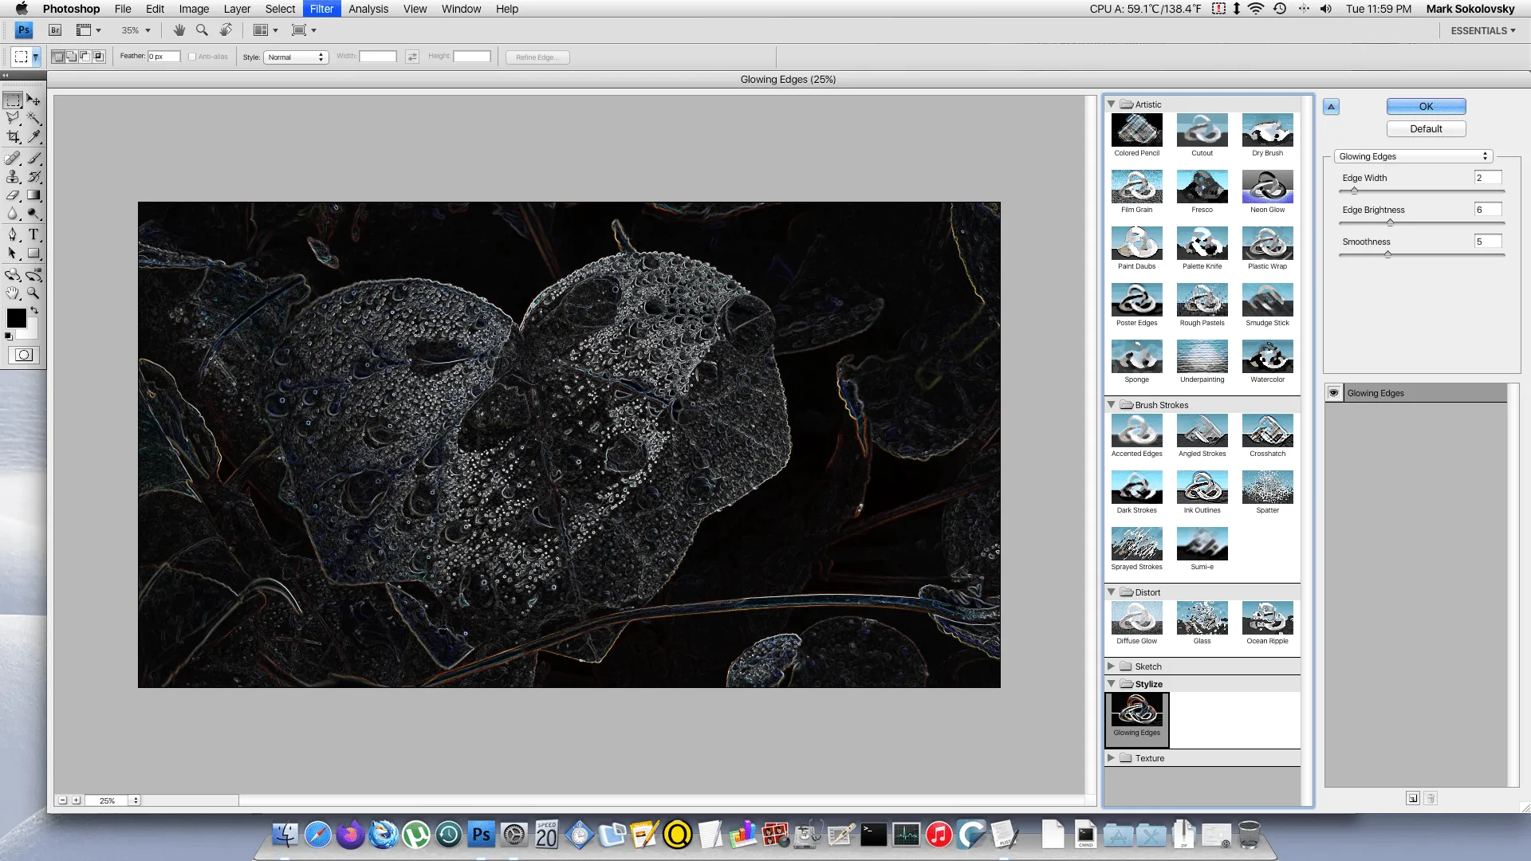The height and width of the screenshot is (861, 1531).
Task: Click OK to apply the filter
Action: click(x=1426, y=106)
